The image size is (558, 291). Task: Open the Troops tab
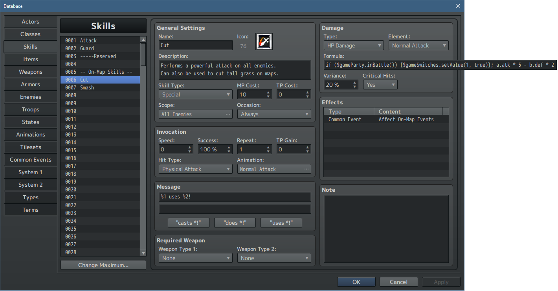click(31, 109)
